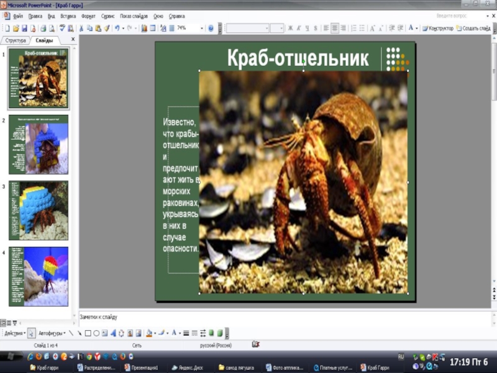Open the Вставка menu
The height and width of the screenshot is (373, 497).
[68, 16]
